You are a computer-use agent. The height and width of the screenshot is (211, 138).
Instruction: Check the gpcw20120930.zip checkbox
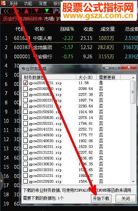coord(26,181)
